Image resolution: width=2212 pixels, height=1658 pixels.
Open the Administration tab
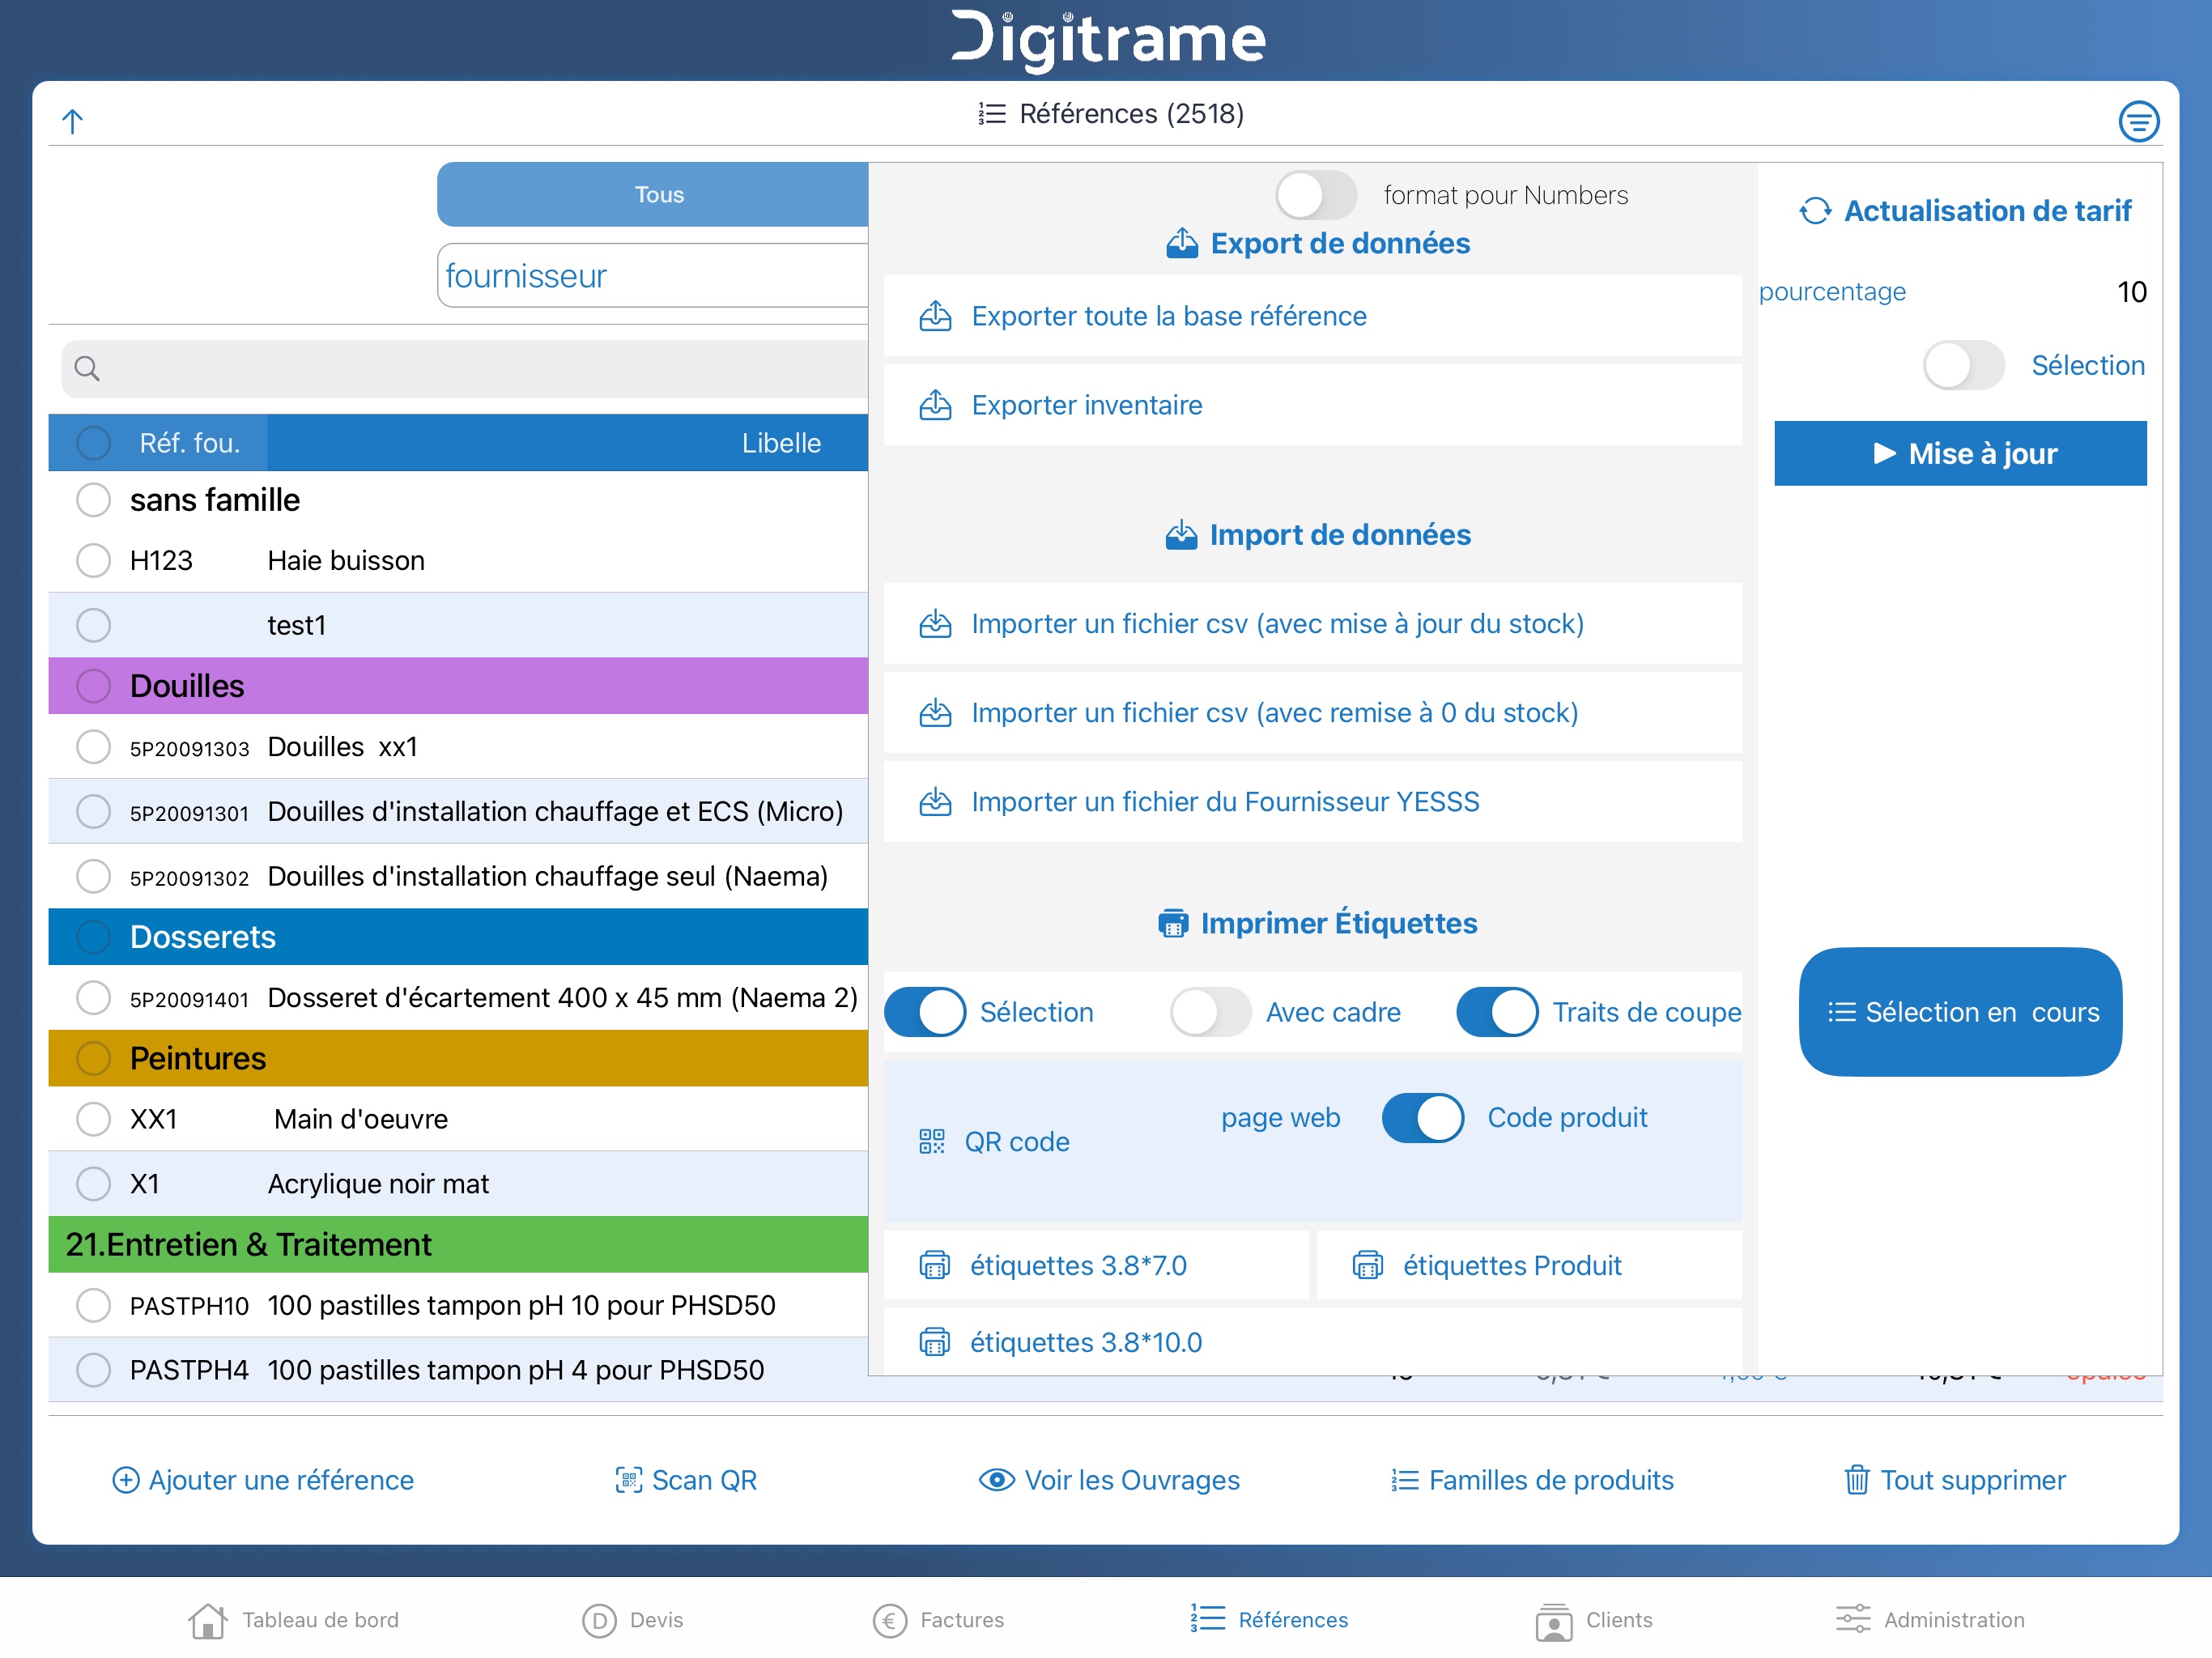1929,1619
